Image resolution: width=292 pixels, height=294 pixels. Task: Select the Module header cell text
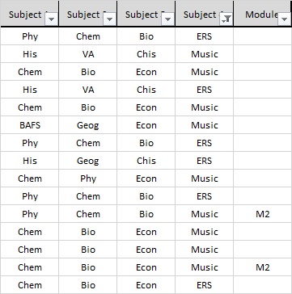(x=261, y=15)
